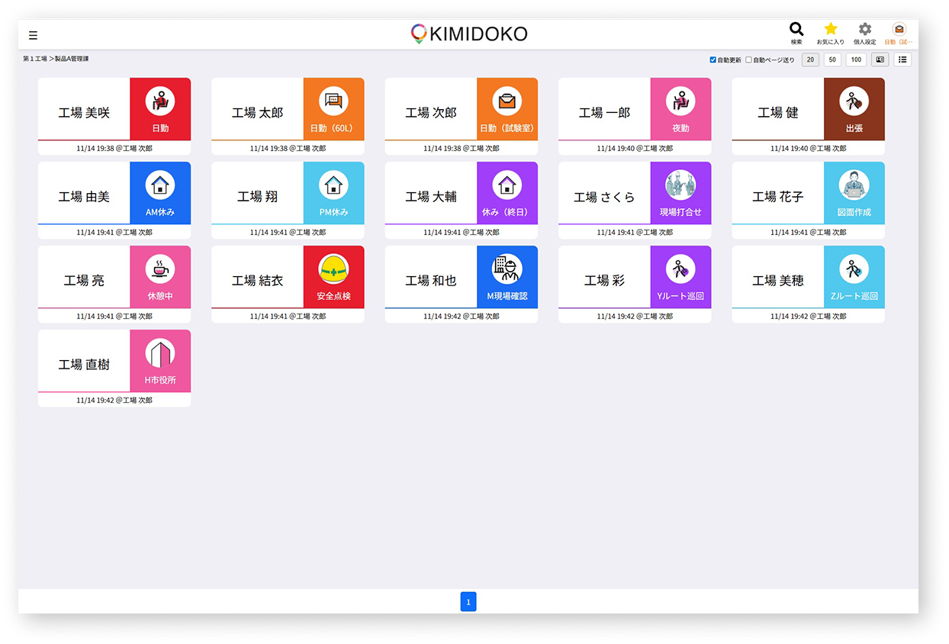949x644 pixels.
Task: Click the 休憩中 coffee cup icon
Action: pyautogui.click(x=160, y=269)
